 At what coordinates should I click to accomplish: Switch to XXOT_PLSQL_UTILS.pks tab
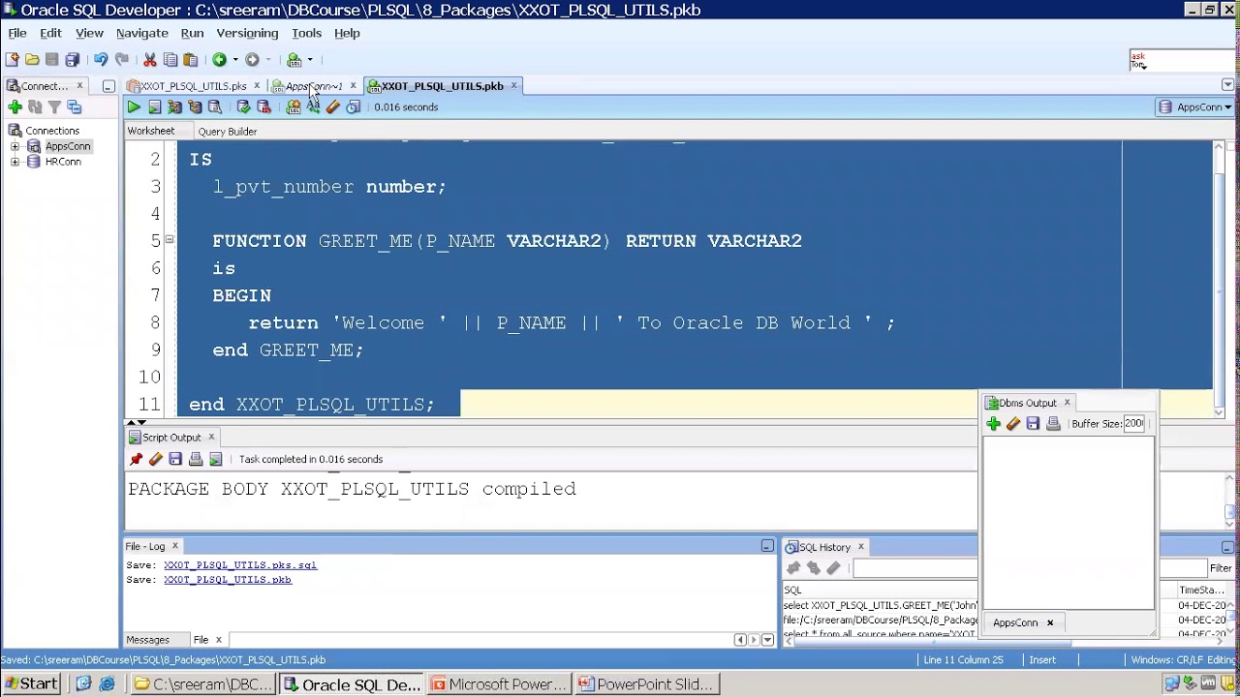coord(193,86)
